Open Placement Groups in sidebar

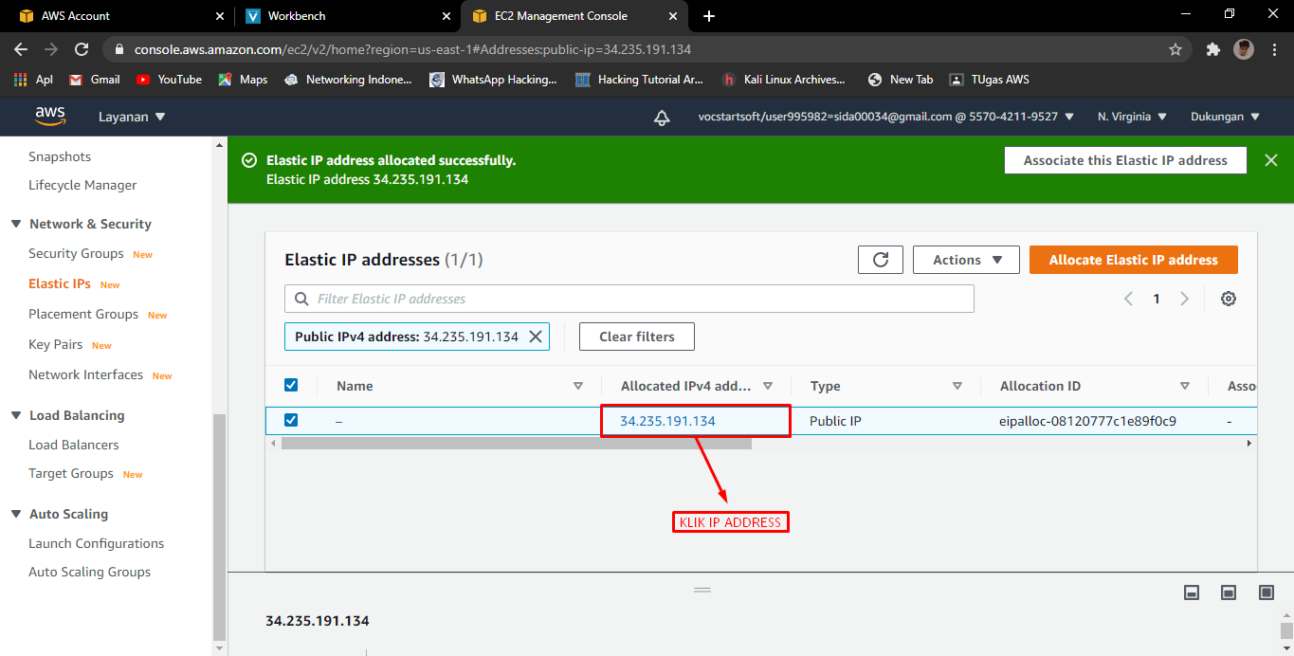(83, 314)
